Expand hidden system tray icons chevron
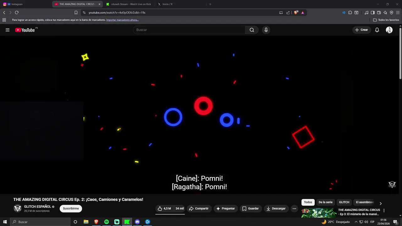The image size is (402, 226). pyautogui.click(x=356, y=222)
